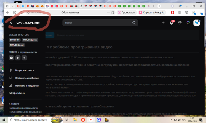Viewport: 206px width, 123px height.
Task: Click the Protect shield icon in address bar
Action: pyautogui.click(x=28, y=13)
